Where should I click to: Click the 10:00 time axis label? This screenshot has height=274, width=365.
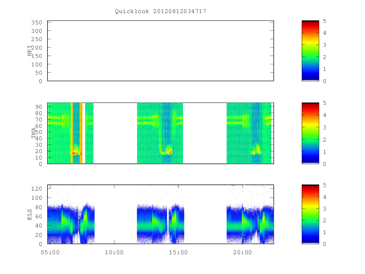(x=114, y=252)
